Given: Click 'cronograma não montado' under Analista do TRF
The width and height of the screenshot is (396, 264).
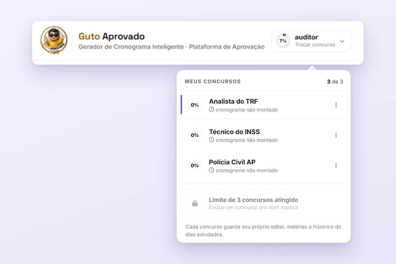Looking at the screenshot, I should (247, 110).
